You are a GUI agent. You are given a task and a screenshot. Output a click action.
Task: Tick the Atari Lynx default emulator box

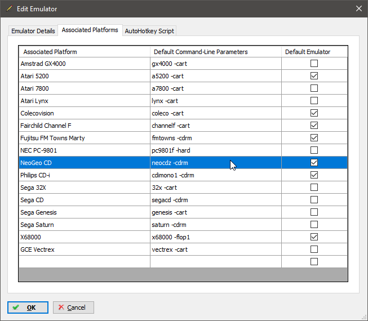click(x=314, y=101)
